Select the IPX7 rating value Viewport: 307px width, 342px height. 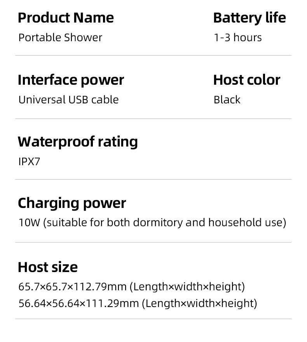29,161
